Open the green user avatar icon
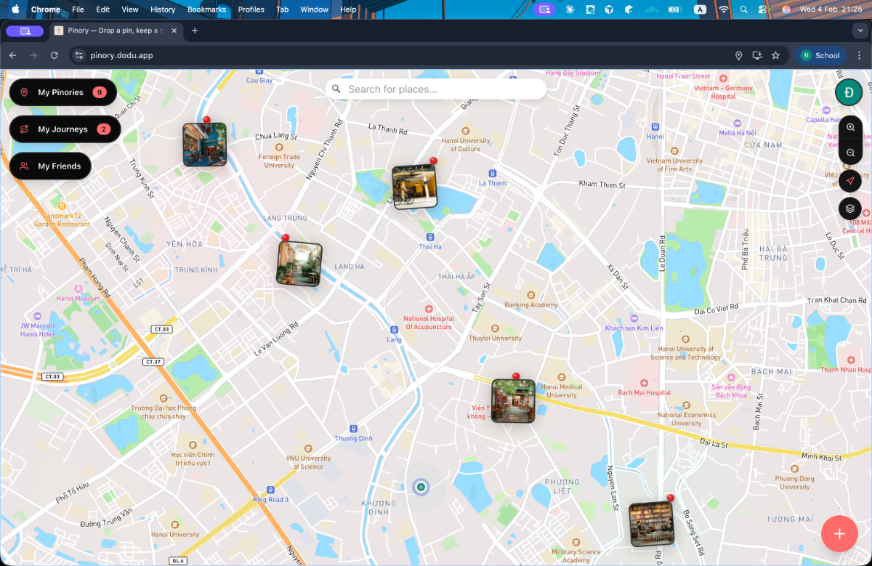 point(848,92)
